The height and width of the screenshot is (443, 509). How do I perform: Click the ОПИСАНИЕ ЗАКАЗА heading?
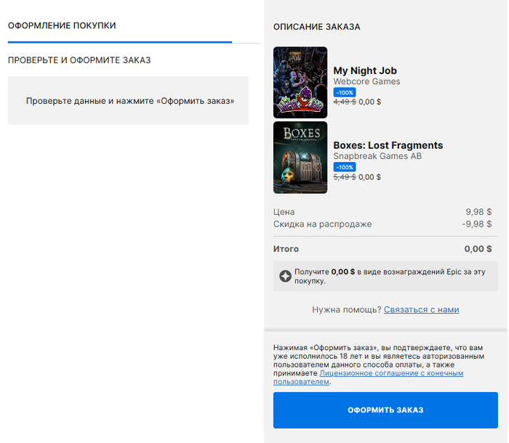pos(317,27)
